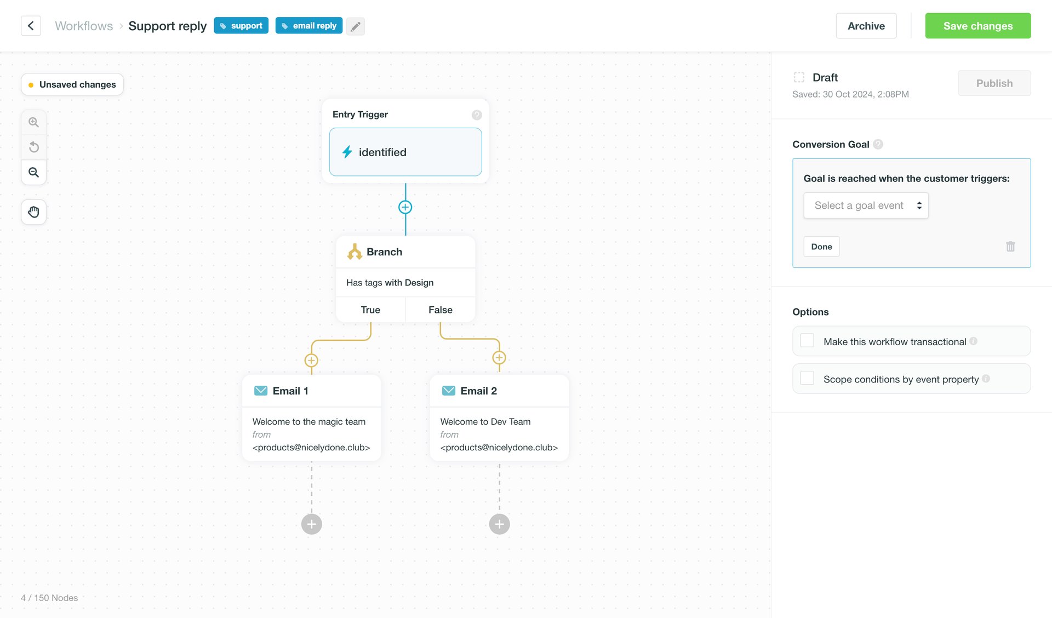Click Done in the conversion goal panel

[x=821, y=247]
